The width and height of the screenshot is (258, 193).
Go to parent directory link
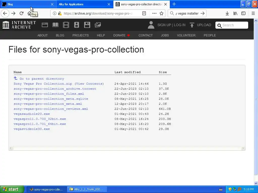[42, 79]
